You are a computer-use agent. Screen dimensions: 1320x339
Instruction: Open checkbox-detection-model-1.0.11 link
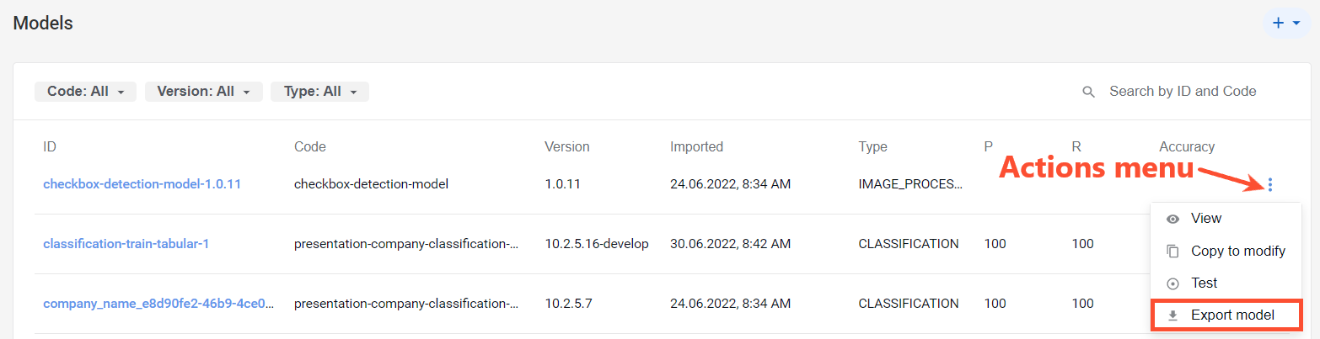pyautogui.click(x=142, y=183)
